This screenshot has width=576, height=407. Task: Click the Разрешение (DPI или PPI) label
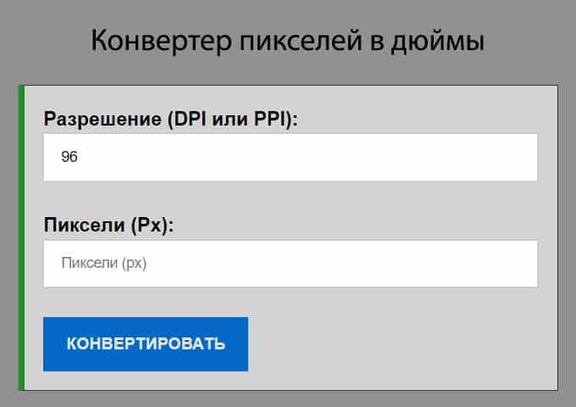pyautogui.click(x=171, y=120)
